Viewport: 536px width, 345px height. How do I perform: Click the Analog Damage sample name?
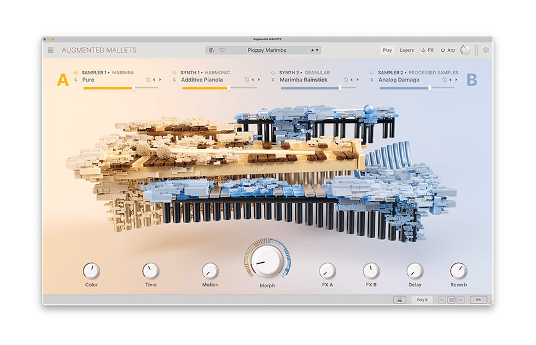pyautogui.click(x=399, y=80)
